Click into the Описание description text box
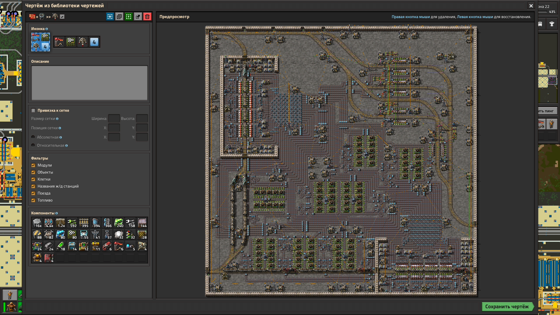 pos(90,83)
